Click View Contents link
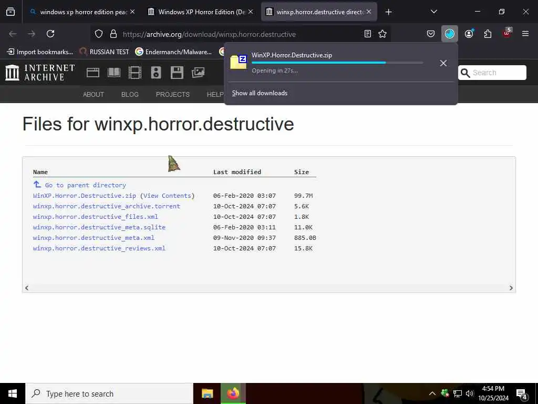The image size is (538, 404). [x=167, y=196]
